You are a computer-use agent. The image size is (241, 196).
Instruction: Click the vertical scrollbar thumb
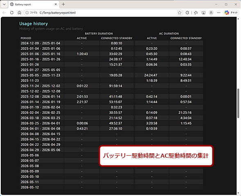click(238, 103)
